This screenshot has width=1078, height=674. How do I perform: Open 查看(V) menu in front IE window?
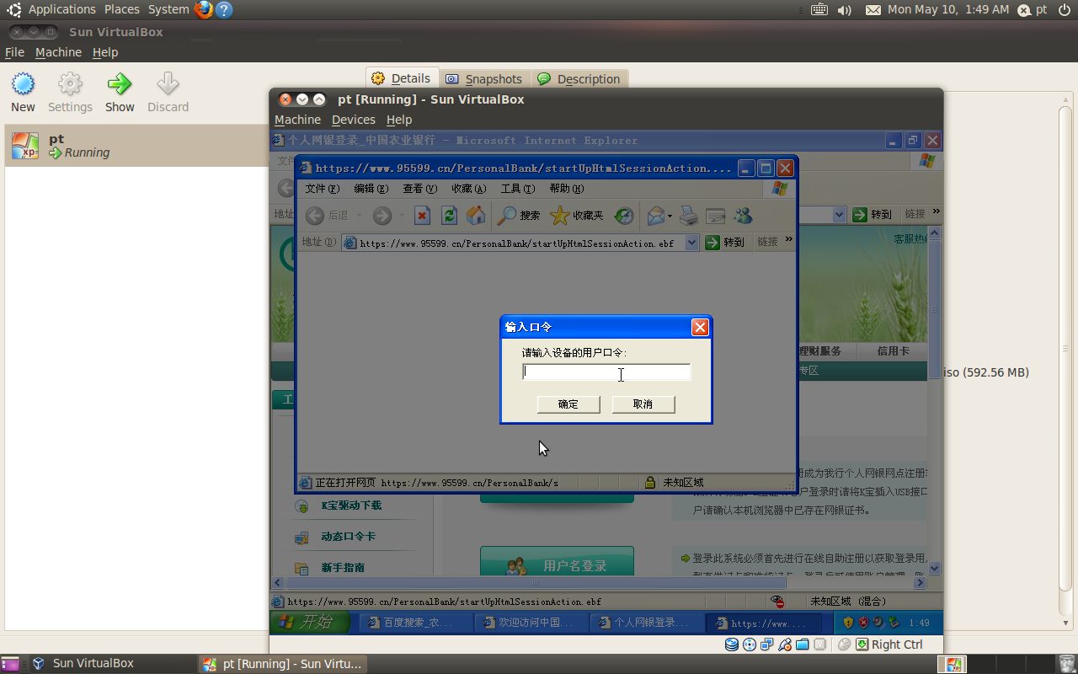pyautogui.click(x=419, y=189)
